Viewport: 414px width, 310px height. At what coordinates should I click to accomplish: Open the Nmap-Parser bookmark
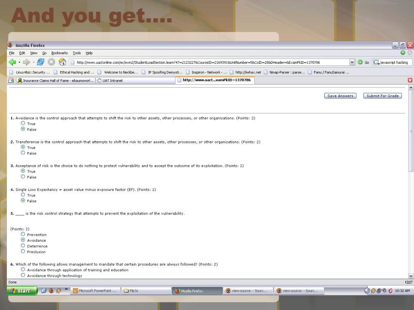(284, 72)
